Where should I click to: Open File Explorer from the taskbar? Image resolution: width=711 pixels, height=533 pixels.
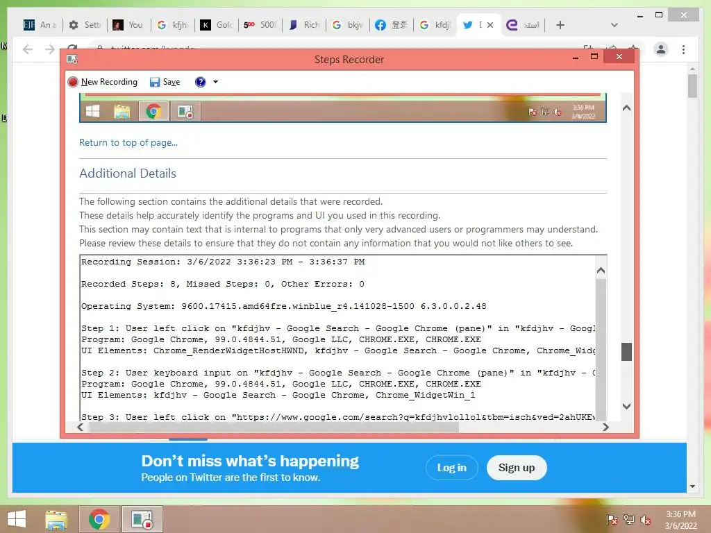click(56, 519)
